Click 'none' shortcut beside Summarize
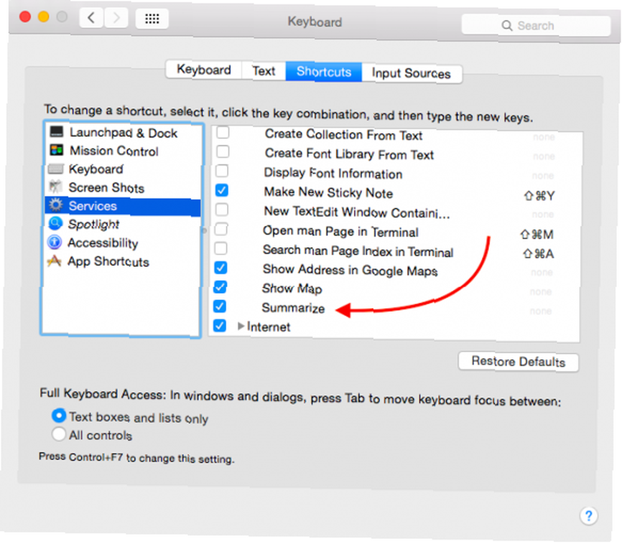This screenshot has width=622, height=544. (x=541, y=311)
